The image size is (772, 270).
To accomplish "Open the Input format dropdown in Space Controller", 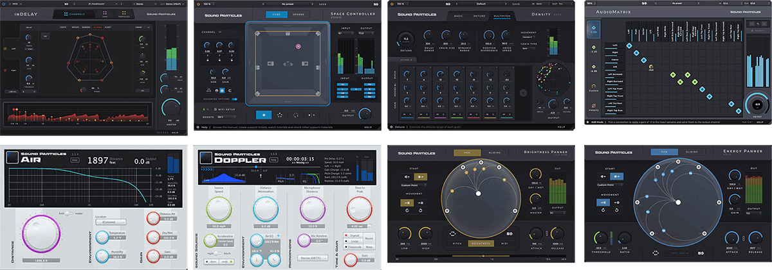I will [345, 33].
